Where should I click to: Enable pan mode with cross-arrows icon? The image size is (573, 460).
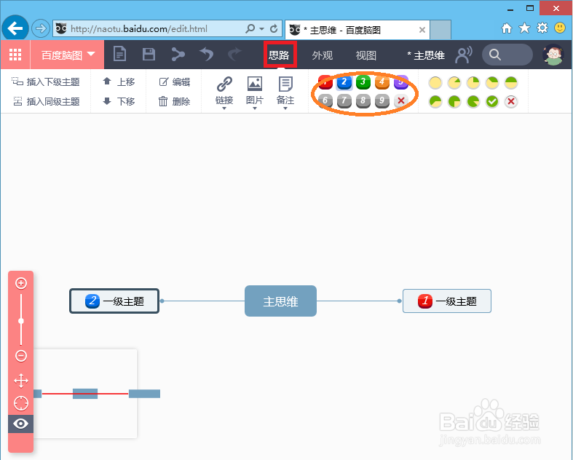tap(21, 381)
